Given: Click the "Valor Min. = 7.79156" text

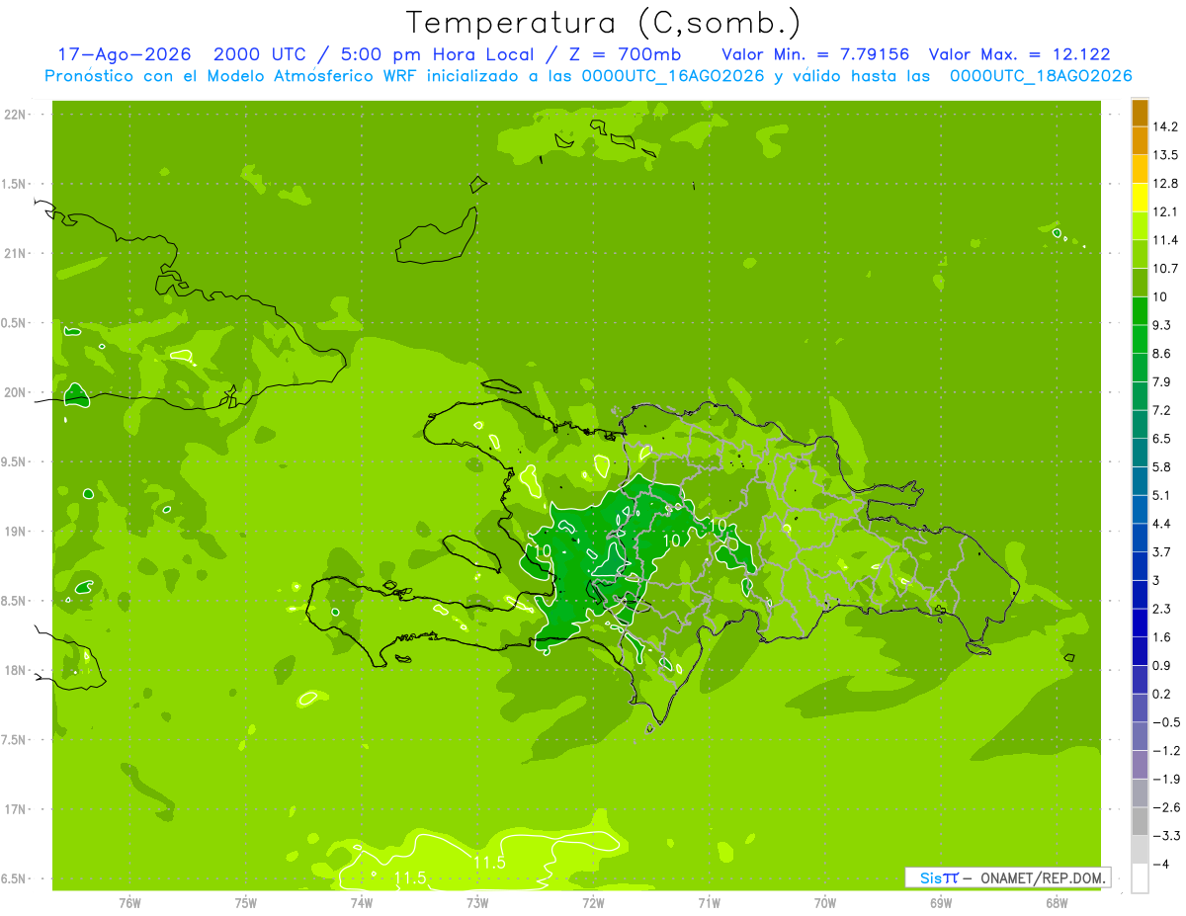Looking at the screenshot, I should point(816,54).
